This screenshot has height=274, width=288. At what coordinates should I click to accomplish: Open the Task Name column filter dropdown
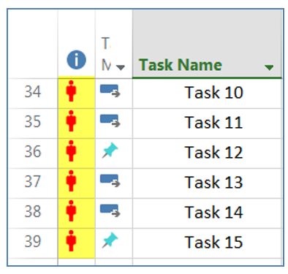pyautogui.click(x=269, y=67)
